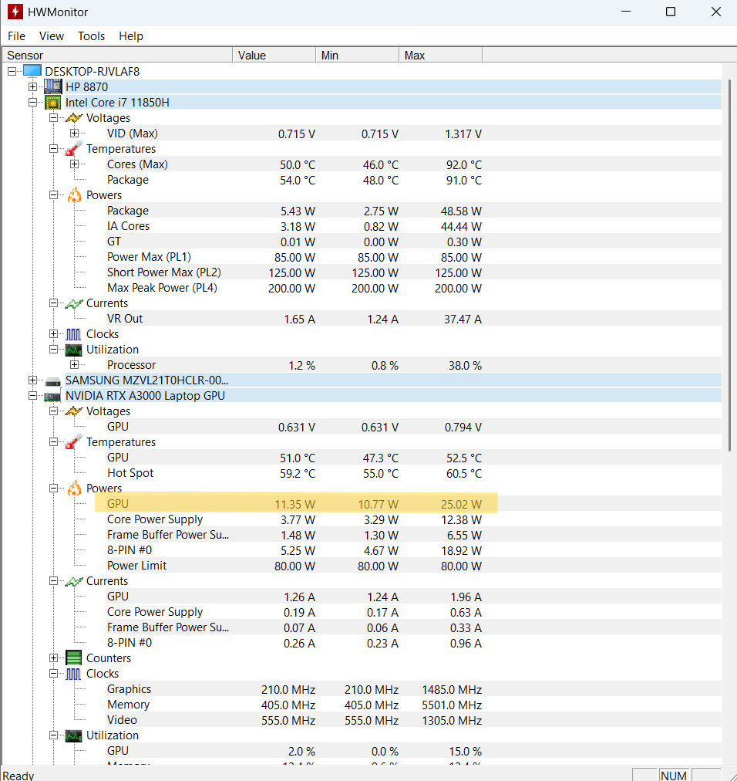The image size is (737, 781).
Task: Click the GPU Utilization graph icon
Action: (74, 735)
